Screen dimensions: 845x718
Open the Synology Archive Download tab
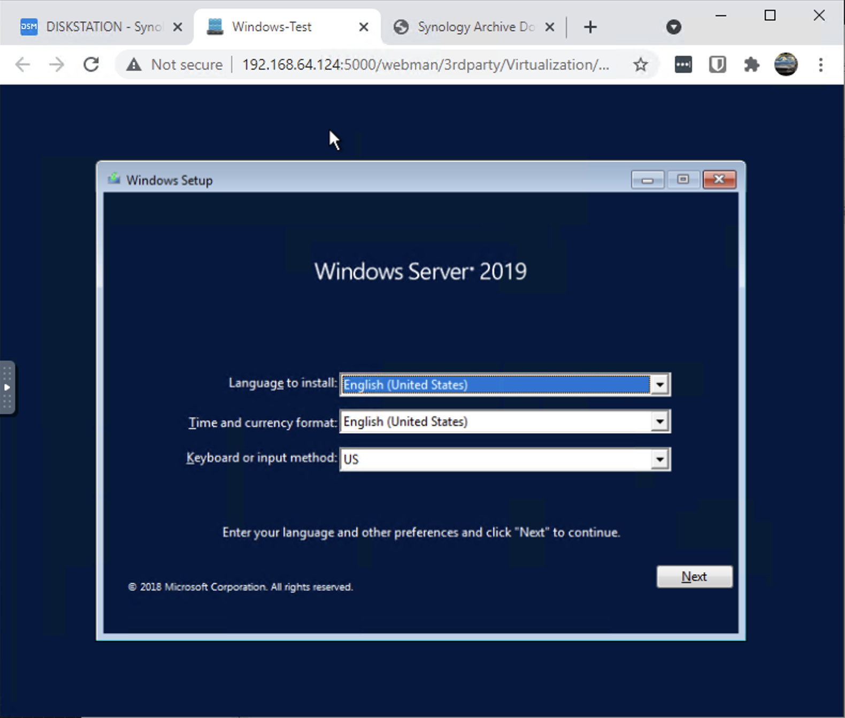pos(475,27)
